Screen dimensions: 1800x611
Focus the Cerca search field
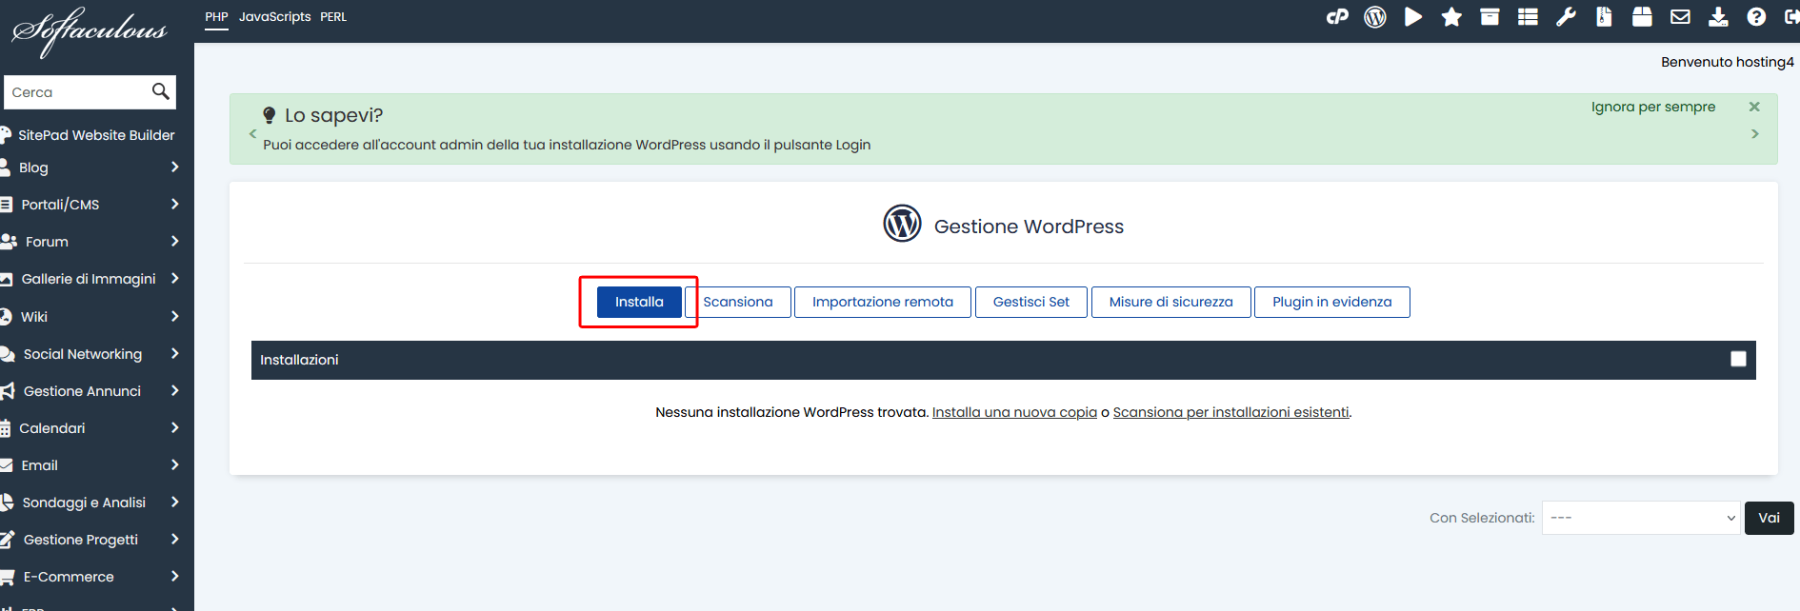point(77,92)
